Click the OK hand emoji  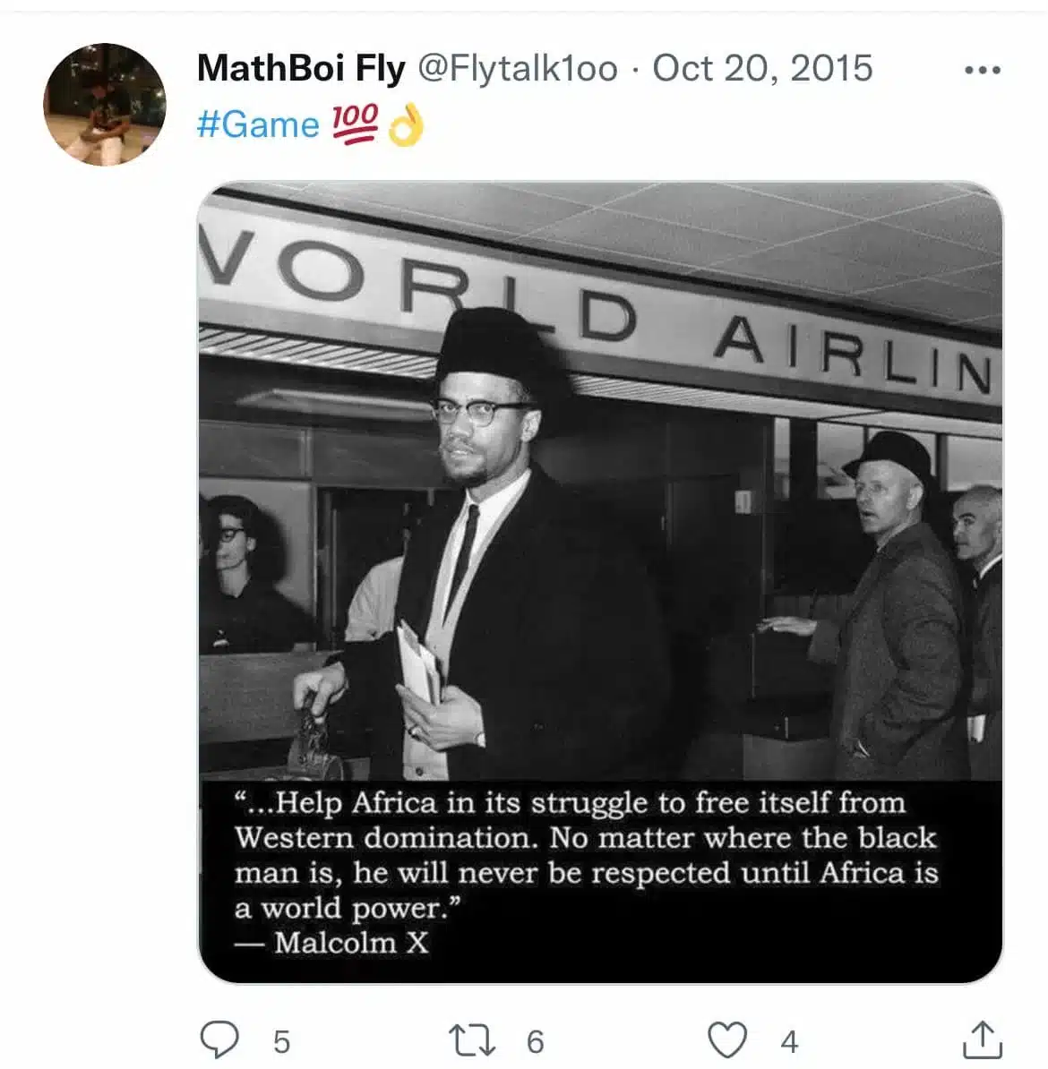tap(406, 124)
